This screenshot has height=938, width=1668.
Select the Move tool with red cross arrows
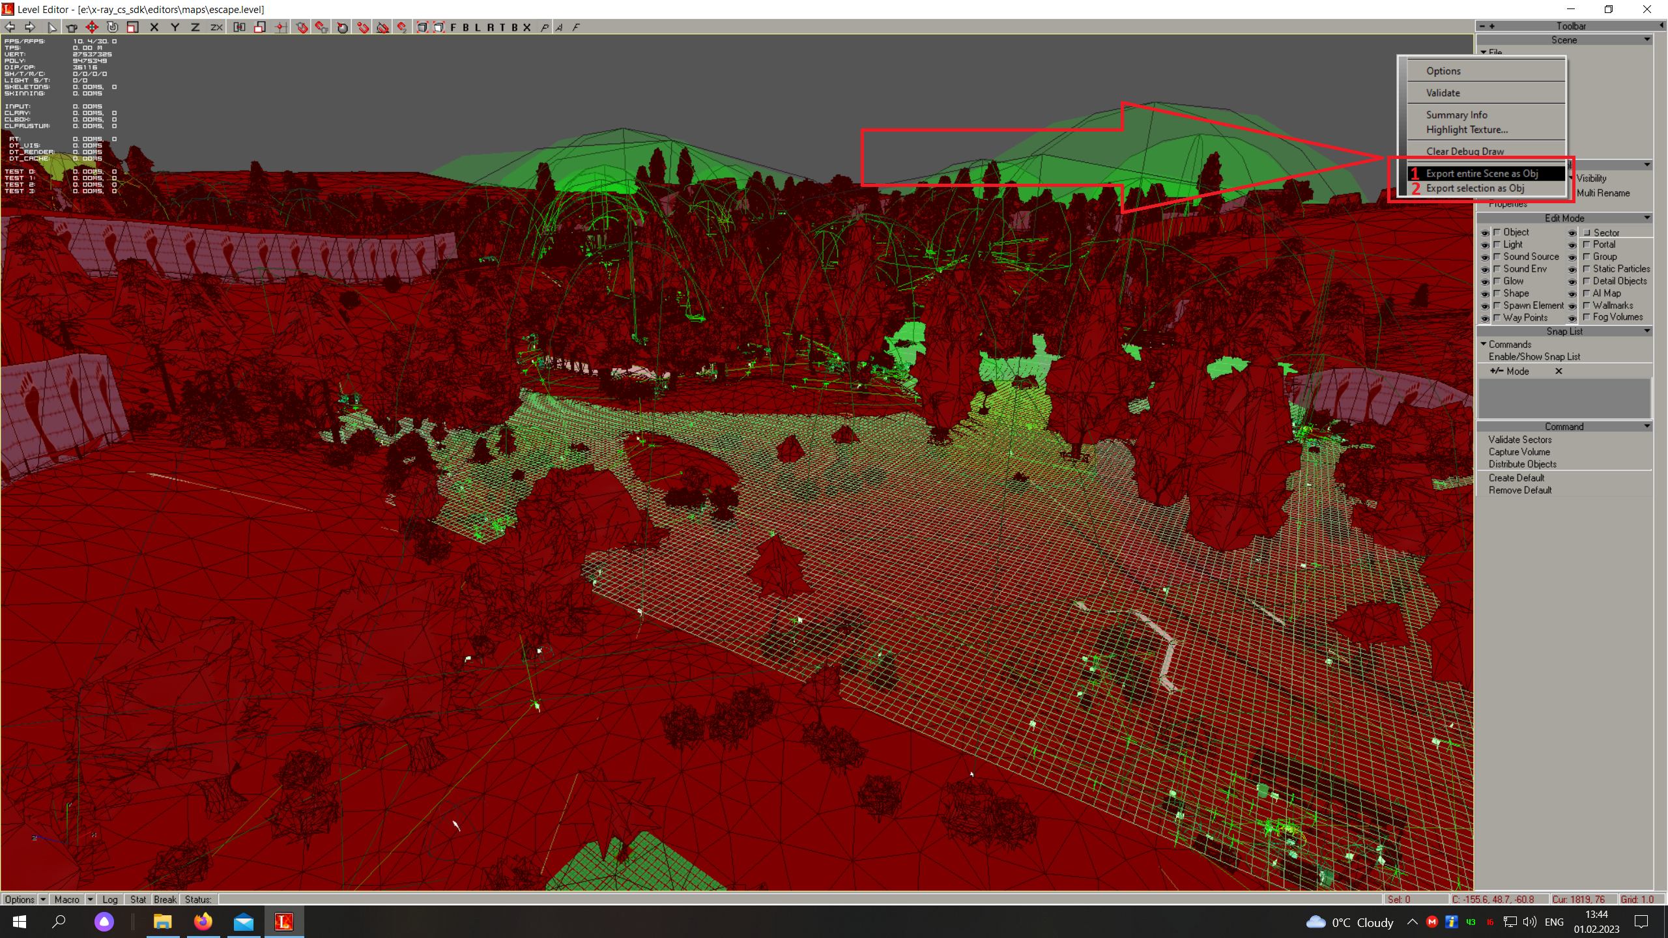point(92,27)
